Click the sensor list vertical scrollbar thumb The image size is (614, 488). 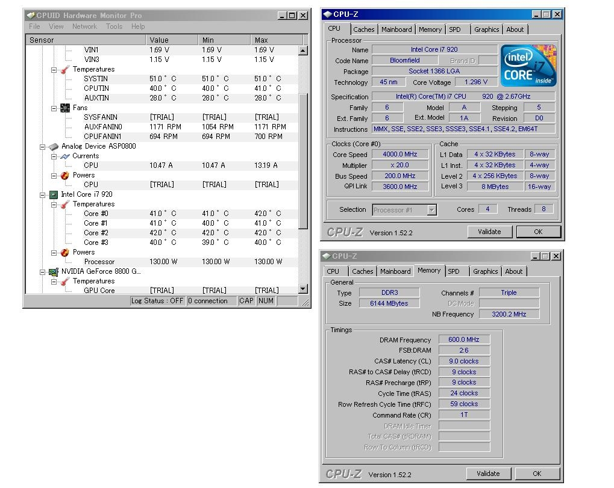tap(302, 161)
